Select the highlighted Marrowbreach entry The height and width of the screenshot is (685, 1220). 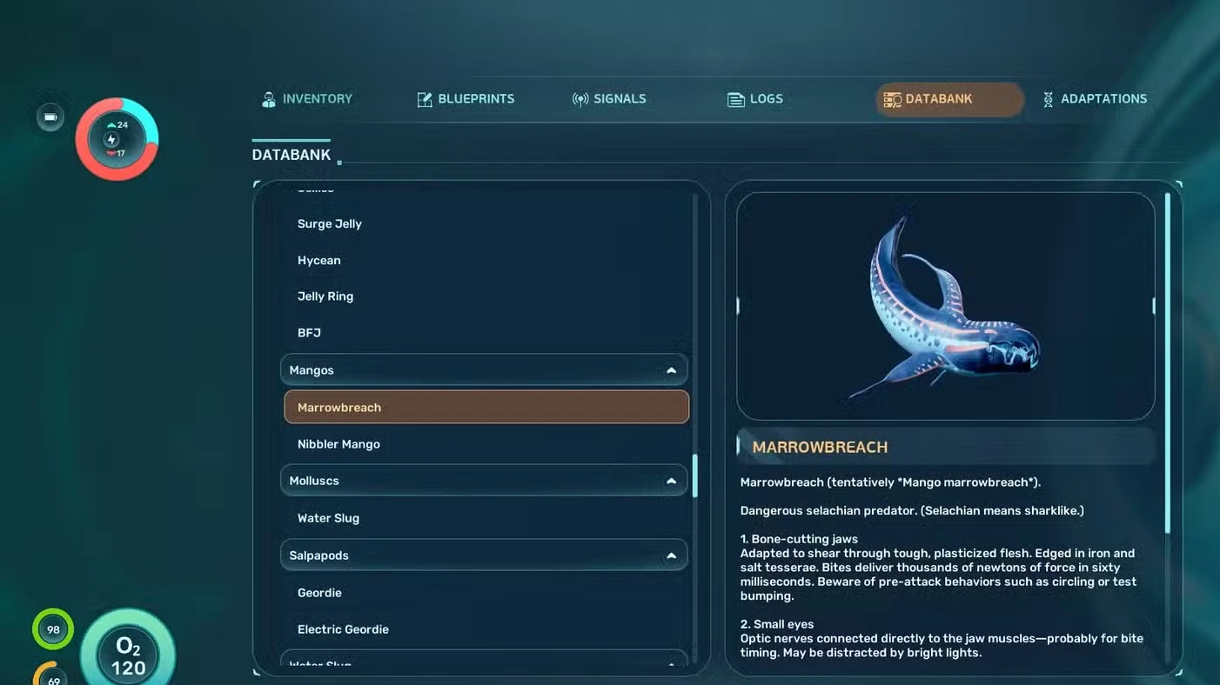tap(486, 407)
